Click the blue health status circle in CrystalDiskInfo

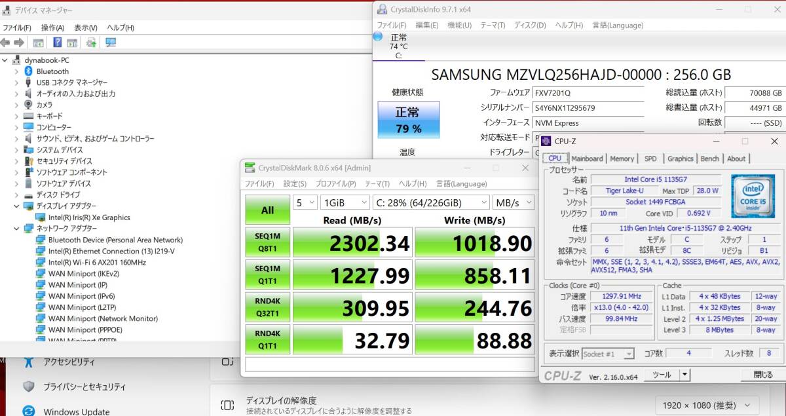407,120
